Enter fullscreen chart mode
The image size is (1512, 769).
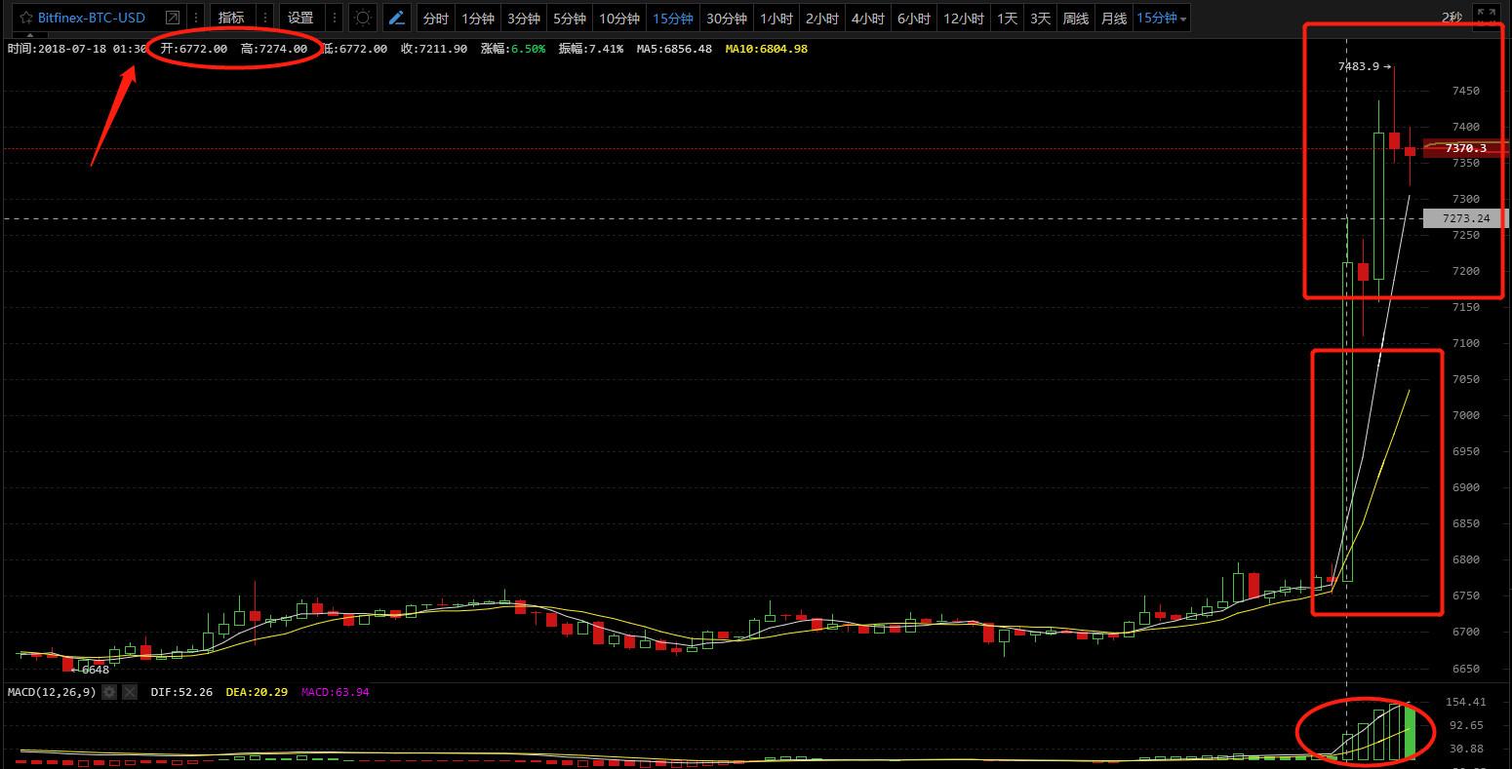tap(1486, 18)
